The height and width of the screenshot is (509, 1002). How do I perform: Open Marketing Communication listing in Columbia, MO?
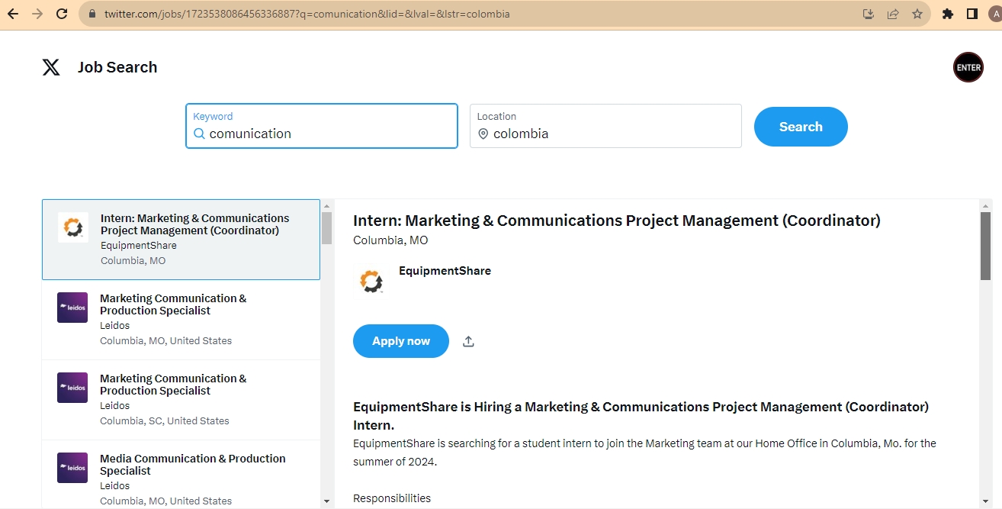(x=181, y=320)
